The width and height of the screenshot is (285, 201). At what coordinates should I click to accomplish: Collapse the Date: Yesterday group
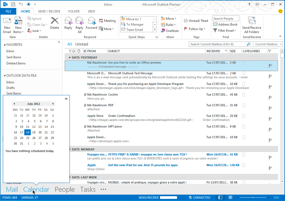(69, 58)
